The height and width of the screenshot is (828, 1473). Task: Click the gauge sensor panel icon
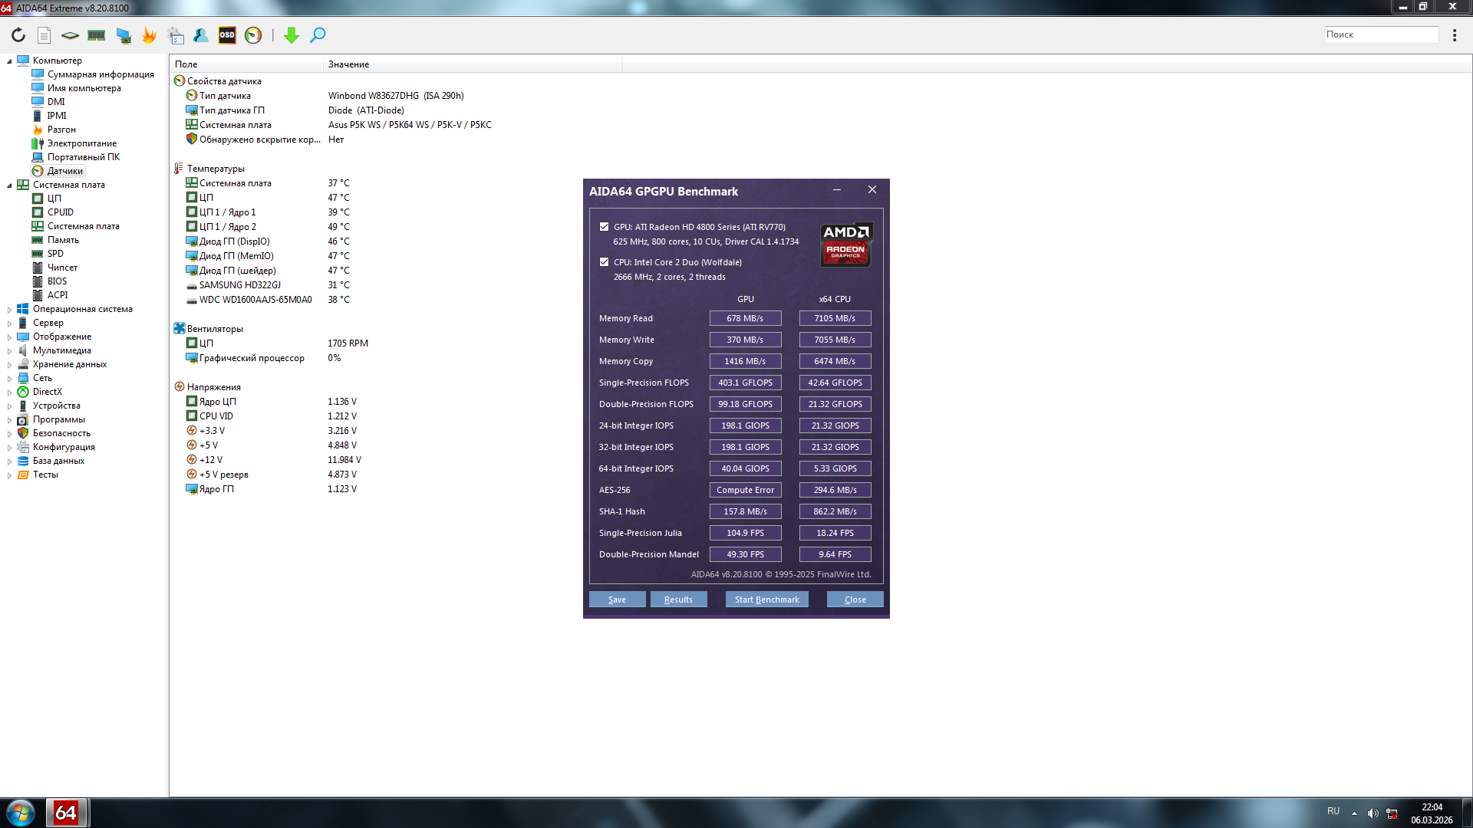[x=253, y=35]
